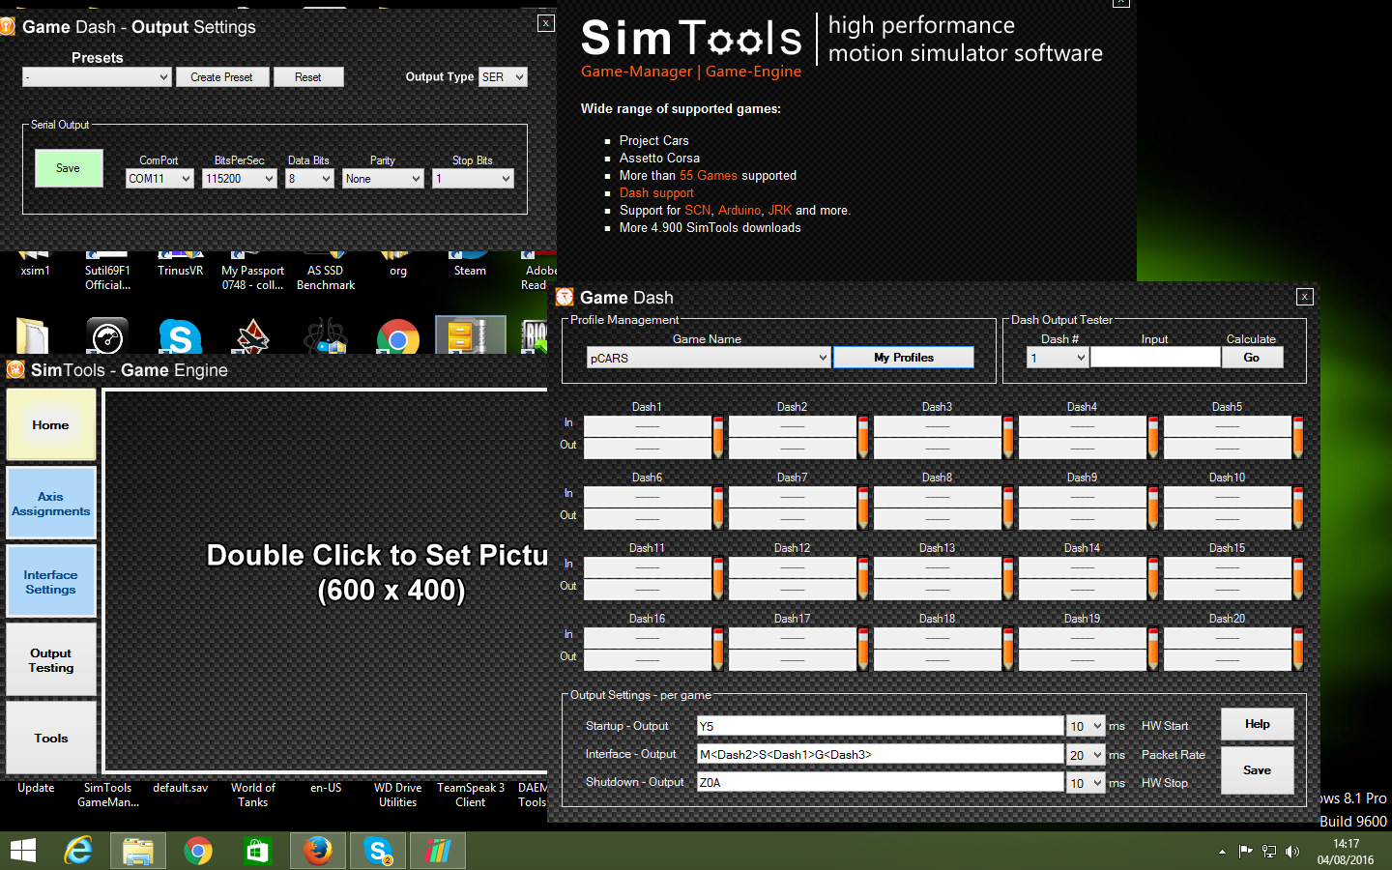Click the Reset button in Output Settings

pyautogui.click(x=308, y=76)
